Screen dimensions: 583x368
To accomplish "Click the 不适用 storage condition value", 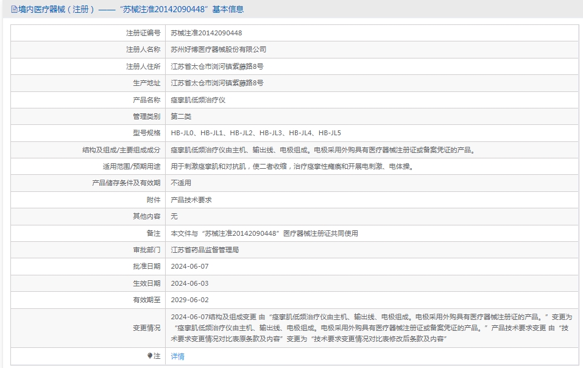I will tap(181, 183).
